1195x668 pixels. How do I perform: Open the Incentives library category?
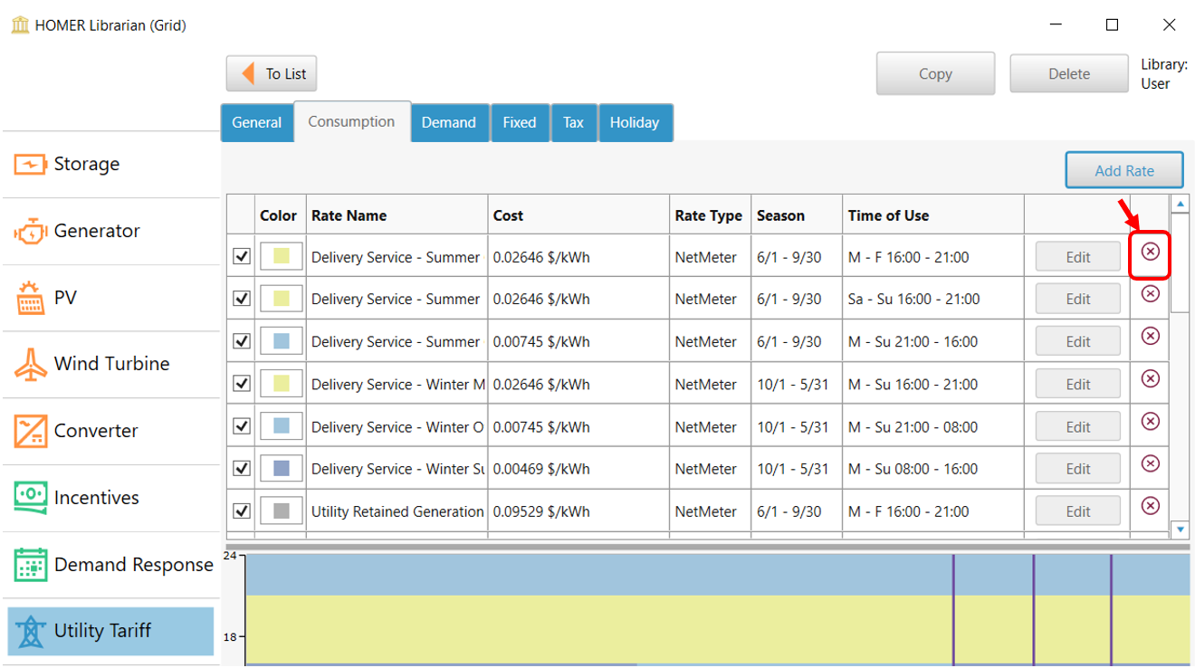(x=110, y=498)
